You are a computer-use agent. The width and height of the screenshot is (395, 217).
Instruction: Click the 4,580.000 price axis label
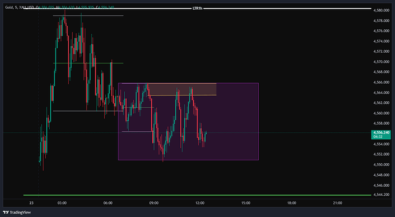[382, 10]
